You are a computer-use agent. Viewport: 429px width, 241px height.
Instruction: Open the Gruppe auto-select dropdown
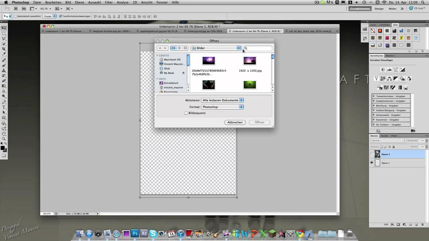50,16
